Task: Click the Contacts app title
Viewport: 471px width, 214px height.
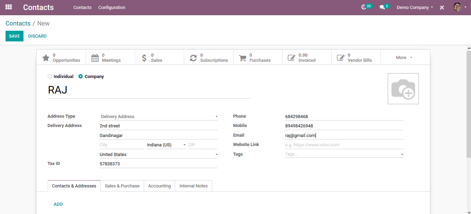Action: (x=38, y=7)
